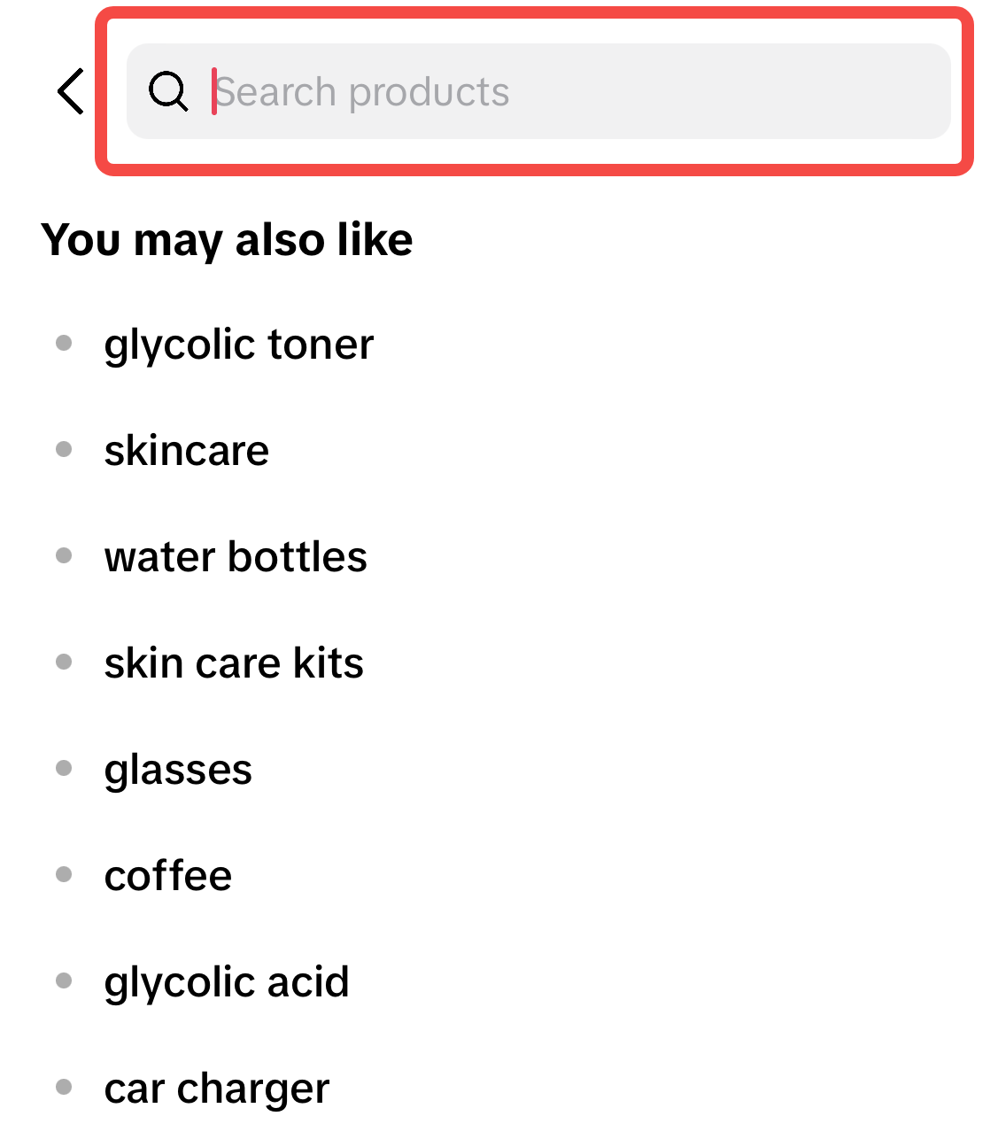This screenshot has height=1147, width=990.
Task: Tap the 'water bottles' suggestion
Action: [236, 557]
